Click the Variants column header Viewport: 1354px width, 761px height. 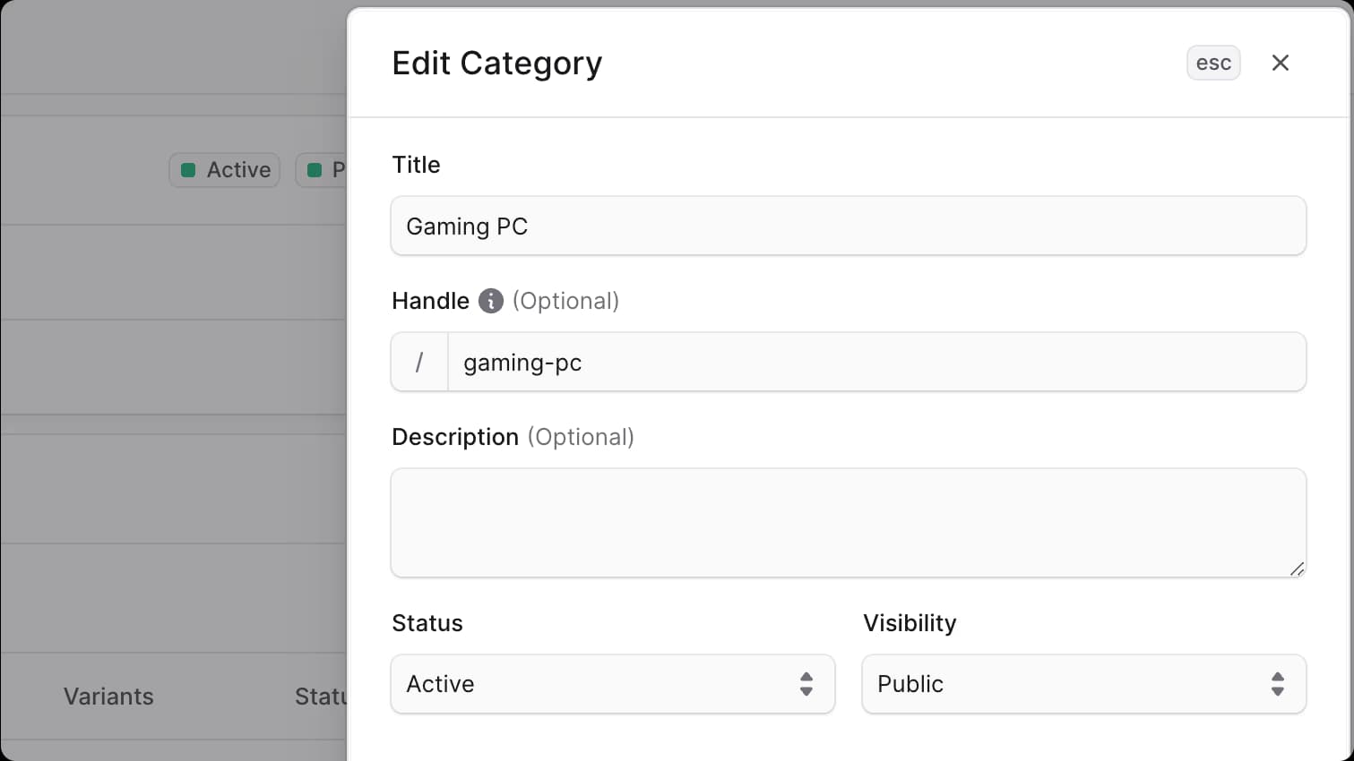[108, 697]
